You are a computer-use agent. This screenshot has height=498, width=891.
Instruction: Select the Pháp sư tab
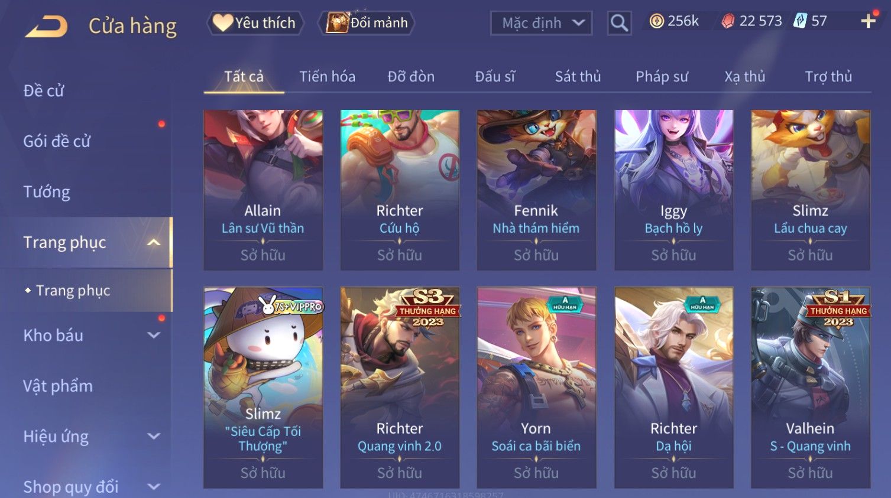click(x=662, y=76)
